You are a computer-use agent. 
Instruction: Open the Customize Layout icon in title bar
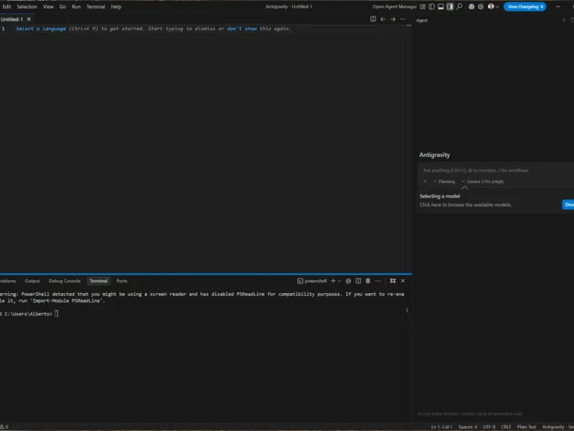pyautogui.click(x=423, y=6)
